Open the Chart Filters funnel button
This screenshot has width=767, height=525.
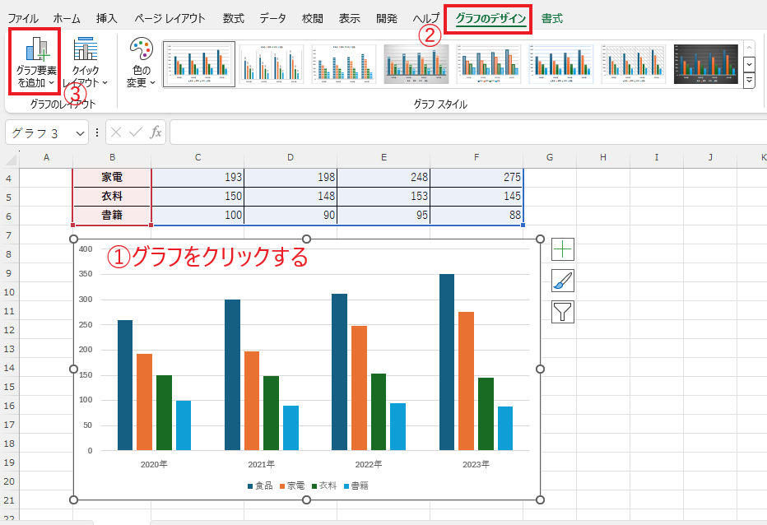point(563,312)
